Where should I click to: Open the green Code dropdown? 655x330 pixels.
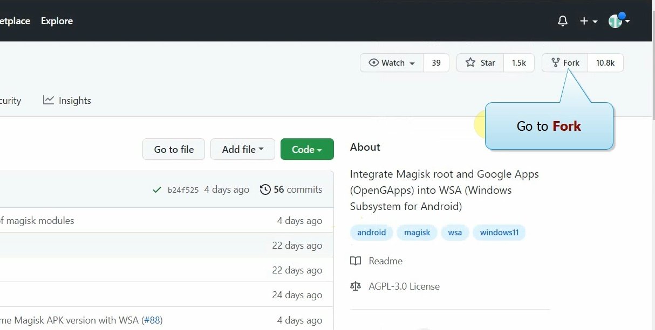click(307, 149)
